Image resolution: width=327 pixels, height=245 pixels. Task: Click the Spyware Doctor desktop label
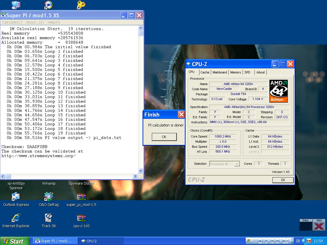coord(81,183)
